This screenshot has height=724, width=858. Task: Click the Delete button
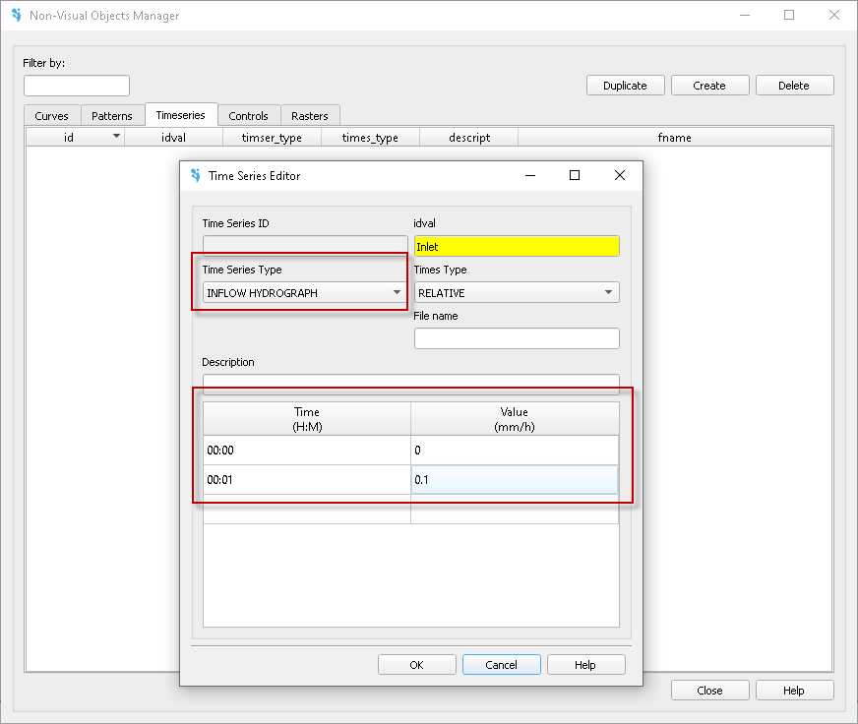[793, 86]
